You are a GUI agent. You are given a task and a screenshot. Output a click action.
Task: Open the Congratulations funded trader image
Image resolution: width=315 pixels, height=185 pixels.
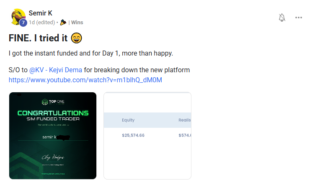[x=53, y=136]
